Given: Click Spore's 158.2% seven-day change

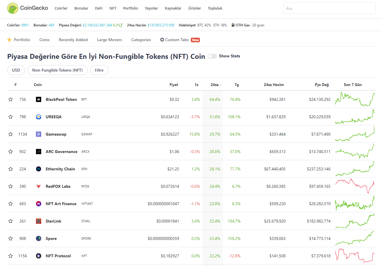Looking at the screenshot, I should [234, 238].
